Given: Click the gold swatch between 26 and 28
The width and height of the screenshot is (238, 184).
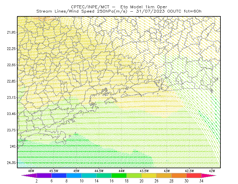Looking at the screenshot, I should (164, 175).
